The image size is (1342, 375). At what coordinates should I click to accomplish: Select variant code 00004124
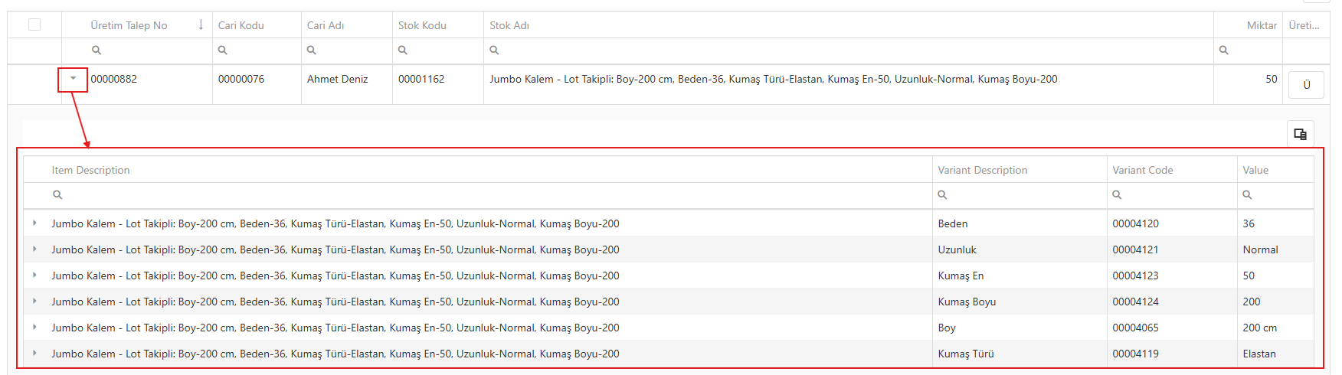click(x=1136, y=302)
